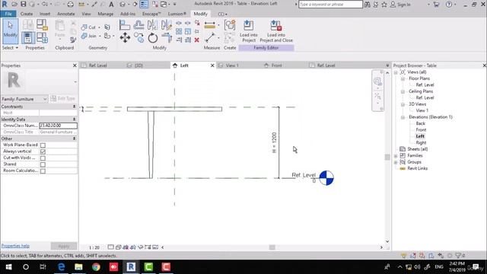Toggle the Room Calculation Point checkbox
The image size is (487, 274).
click(x=43, y=170)
